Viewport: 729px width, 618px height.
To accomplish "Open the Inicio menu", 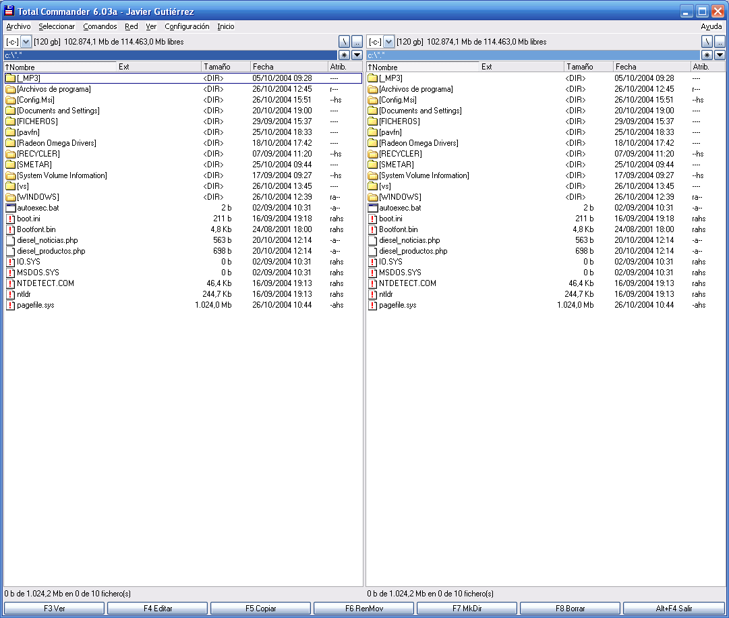I will tap(225, 26).
